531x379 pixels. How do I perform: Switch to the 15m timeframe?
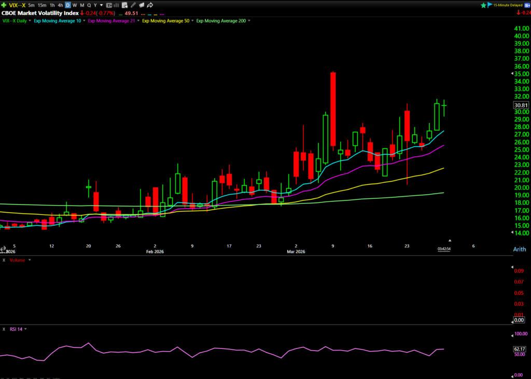coord(42,5)
